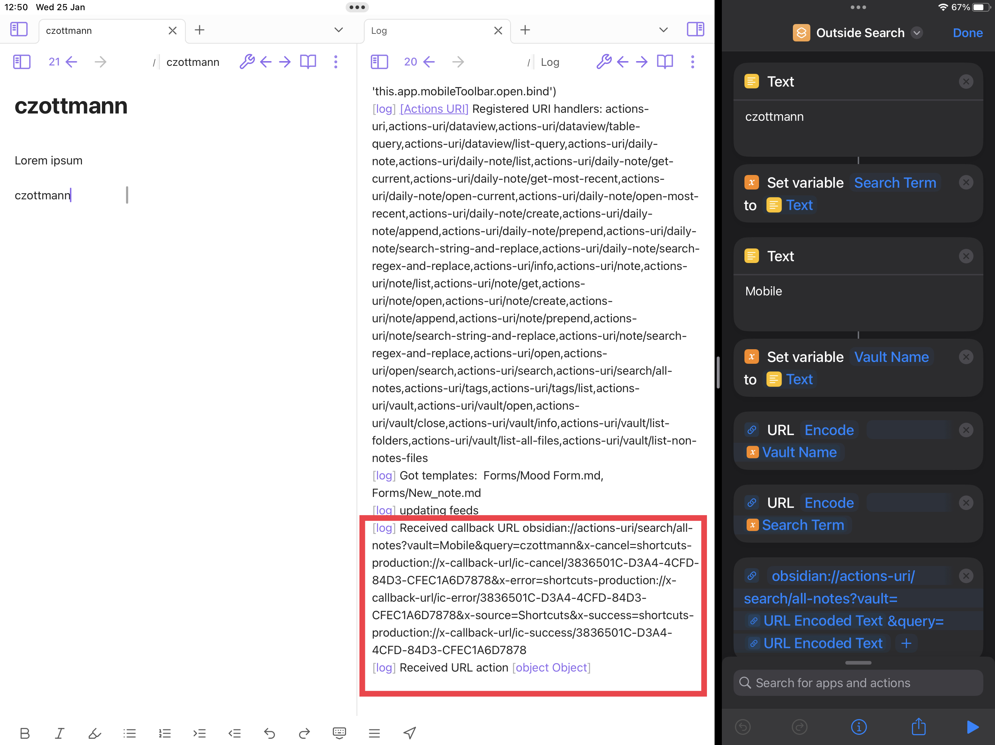This screenshot has width=995, height=745.
Task: Dismiss the keyboard using the keyboard icon
Action: pyautogui.click(x=339, y=733)
